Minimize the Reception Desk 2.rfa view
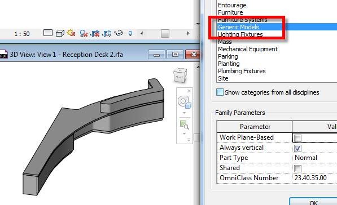The image size is (337, 205). (156, 55)
